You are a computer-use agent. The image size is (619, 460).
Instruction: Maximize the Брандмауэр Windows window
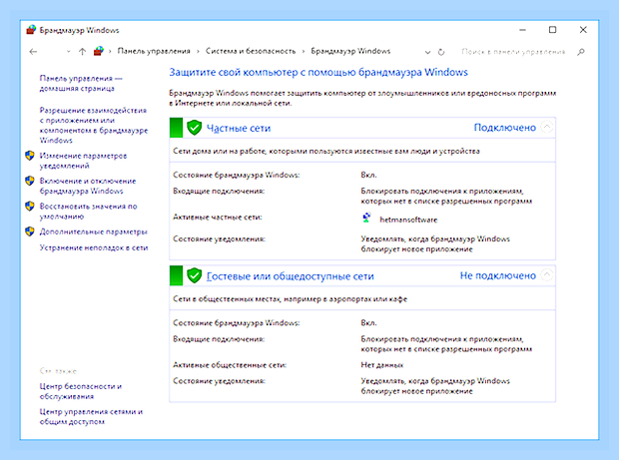pyautogui.click(x=553, y=30)
